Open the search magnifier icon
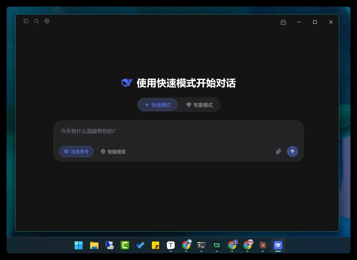Viewport: 357px width, 260px height. point(36,21)
